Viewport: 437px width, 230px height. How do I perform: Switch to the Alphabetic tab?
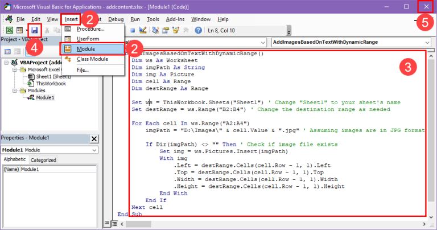pos(14,159)
